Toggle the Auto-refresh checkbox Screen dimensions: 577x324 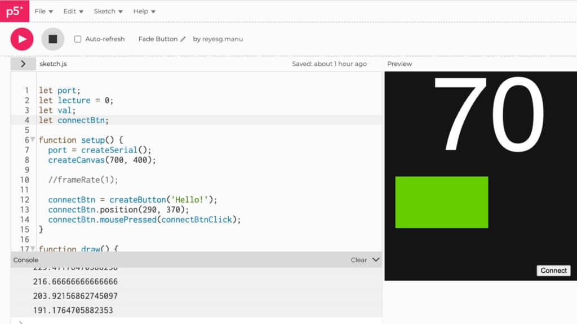78,39
